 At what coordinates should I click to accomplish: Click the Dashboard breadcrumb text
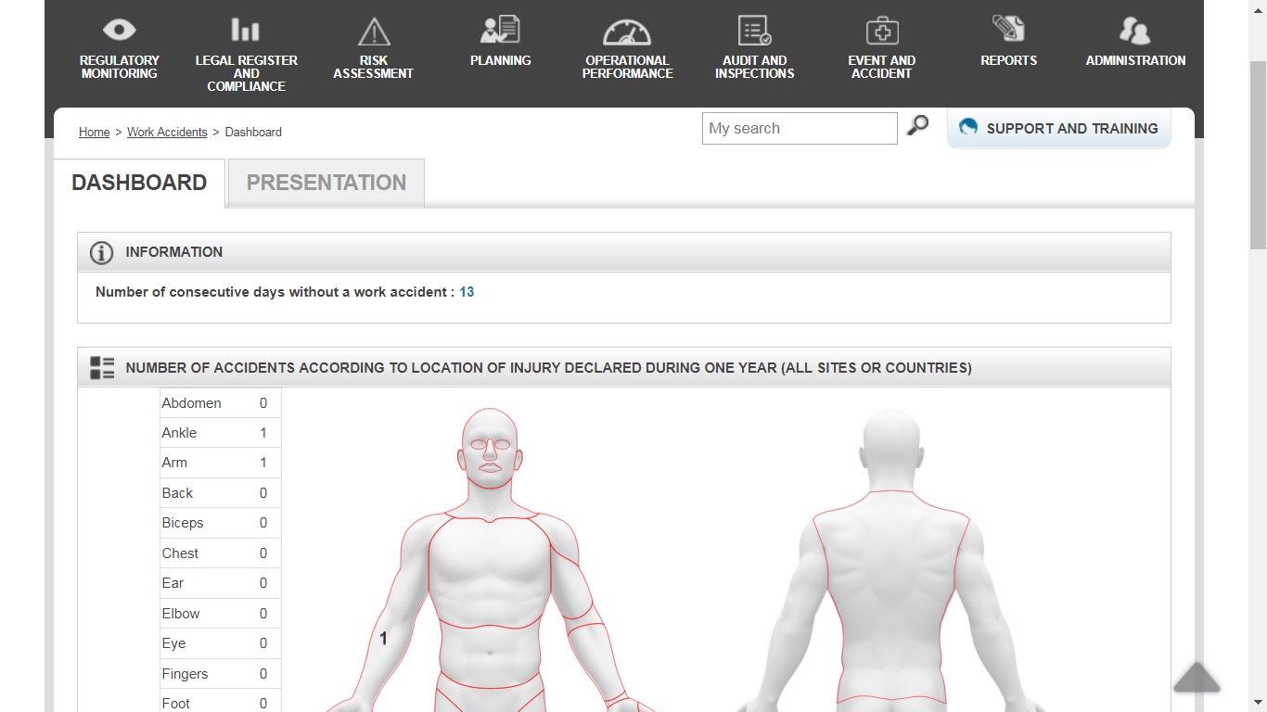[253, 132]
